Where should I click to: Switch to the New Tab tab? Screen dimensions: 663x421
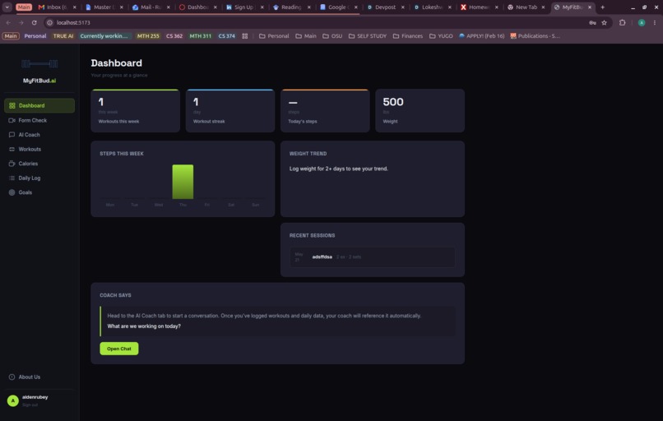tap(526, 7)
